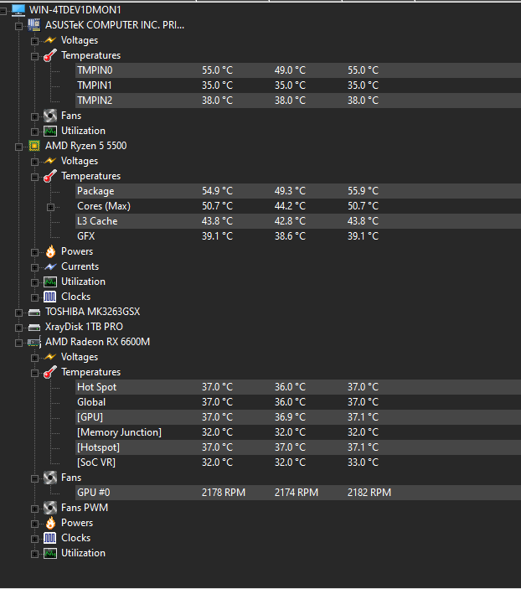Image resolution: width=521 pixels, height=589 pixels.
Task: Click the Radeon Utilization graph icon
Action: [x=50, y=553]
